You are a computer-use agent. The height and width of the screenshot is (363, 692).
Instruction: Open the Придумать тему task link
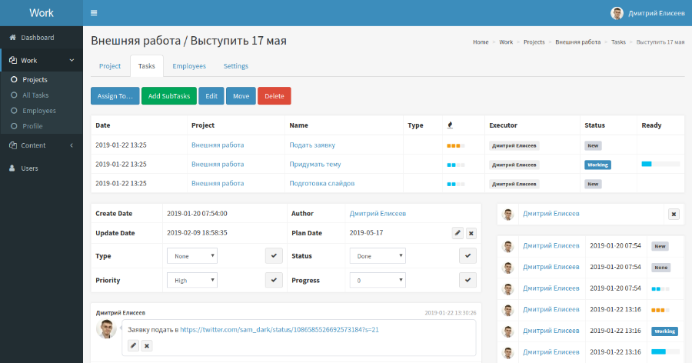point(314,165)
